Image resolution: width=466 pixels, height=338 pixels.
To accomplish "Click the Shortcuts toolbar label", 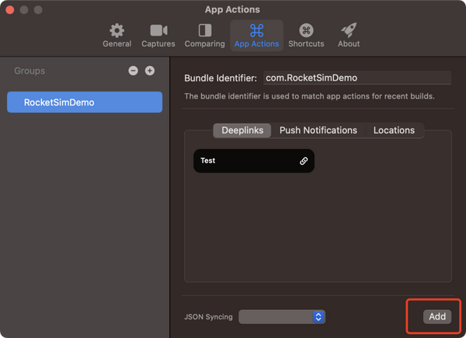I will tap(306, 44).
